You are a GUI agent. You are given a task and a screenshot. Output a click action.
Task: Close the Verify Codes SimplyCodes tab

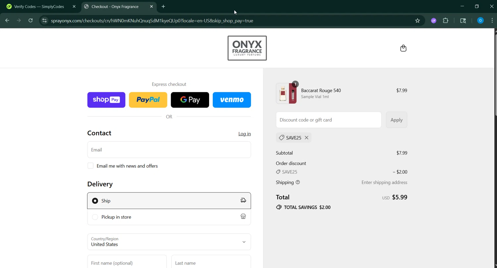(x=74, y=6)
